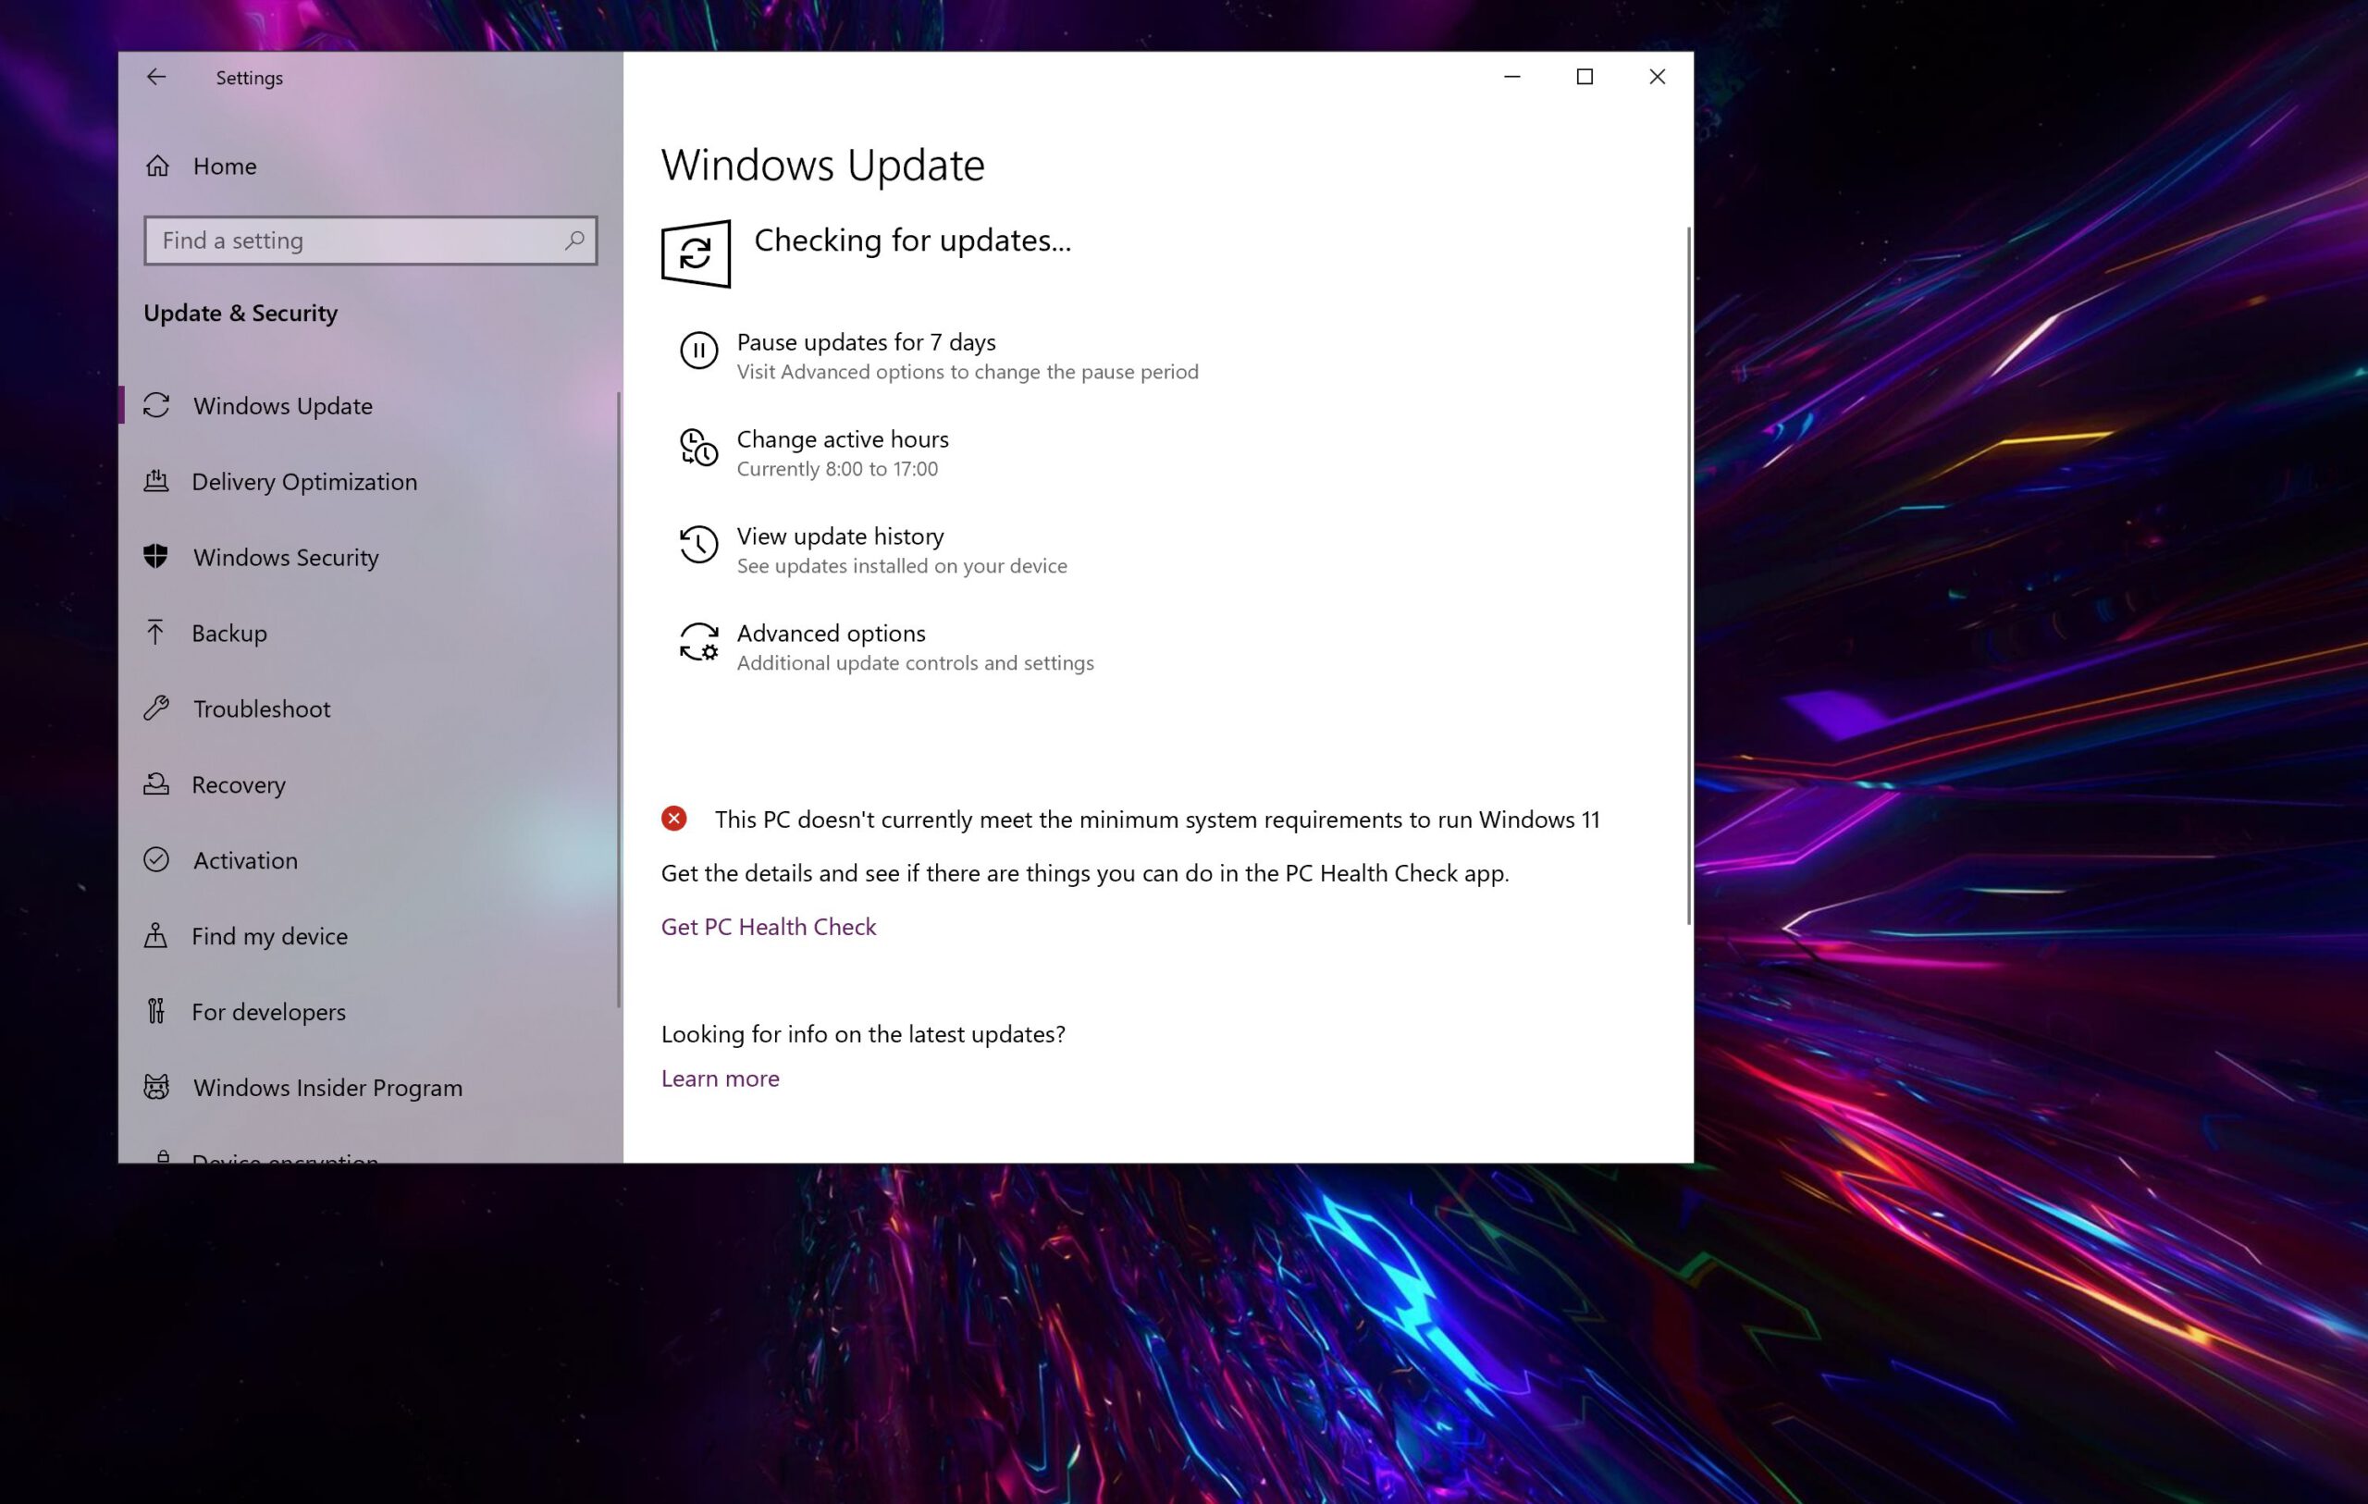Click the Recovery icon
Viewport: 2368px width, 1504px height.
click(x=156, y=784)
